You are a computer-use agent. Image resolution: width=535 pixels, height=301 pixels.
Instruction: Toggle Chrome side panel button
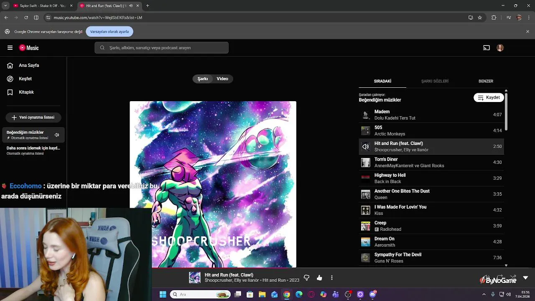coord(36,18)
